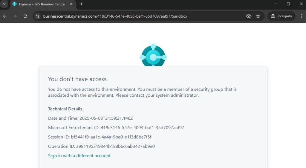
Task: Bookmark this page with the star icon
Action: [x=258, y=16]
